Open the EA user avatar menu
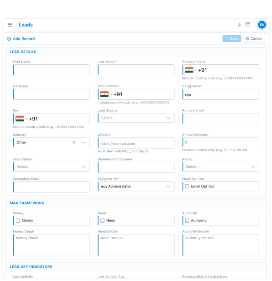 262,25
